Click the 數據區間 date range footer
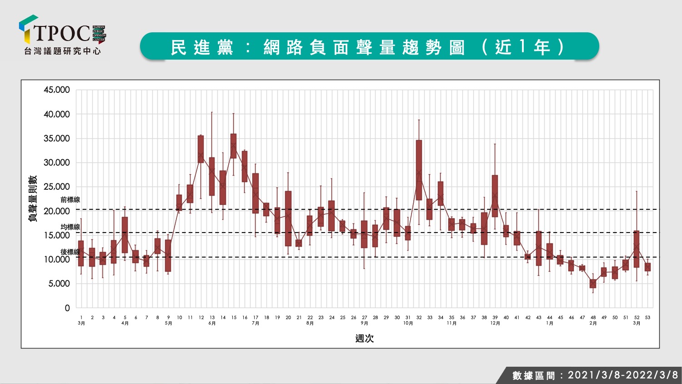The width and height of the screenshot is (682, 384). tap(595, 375)
